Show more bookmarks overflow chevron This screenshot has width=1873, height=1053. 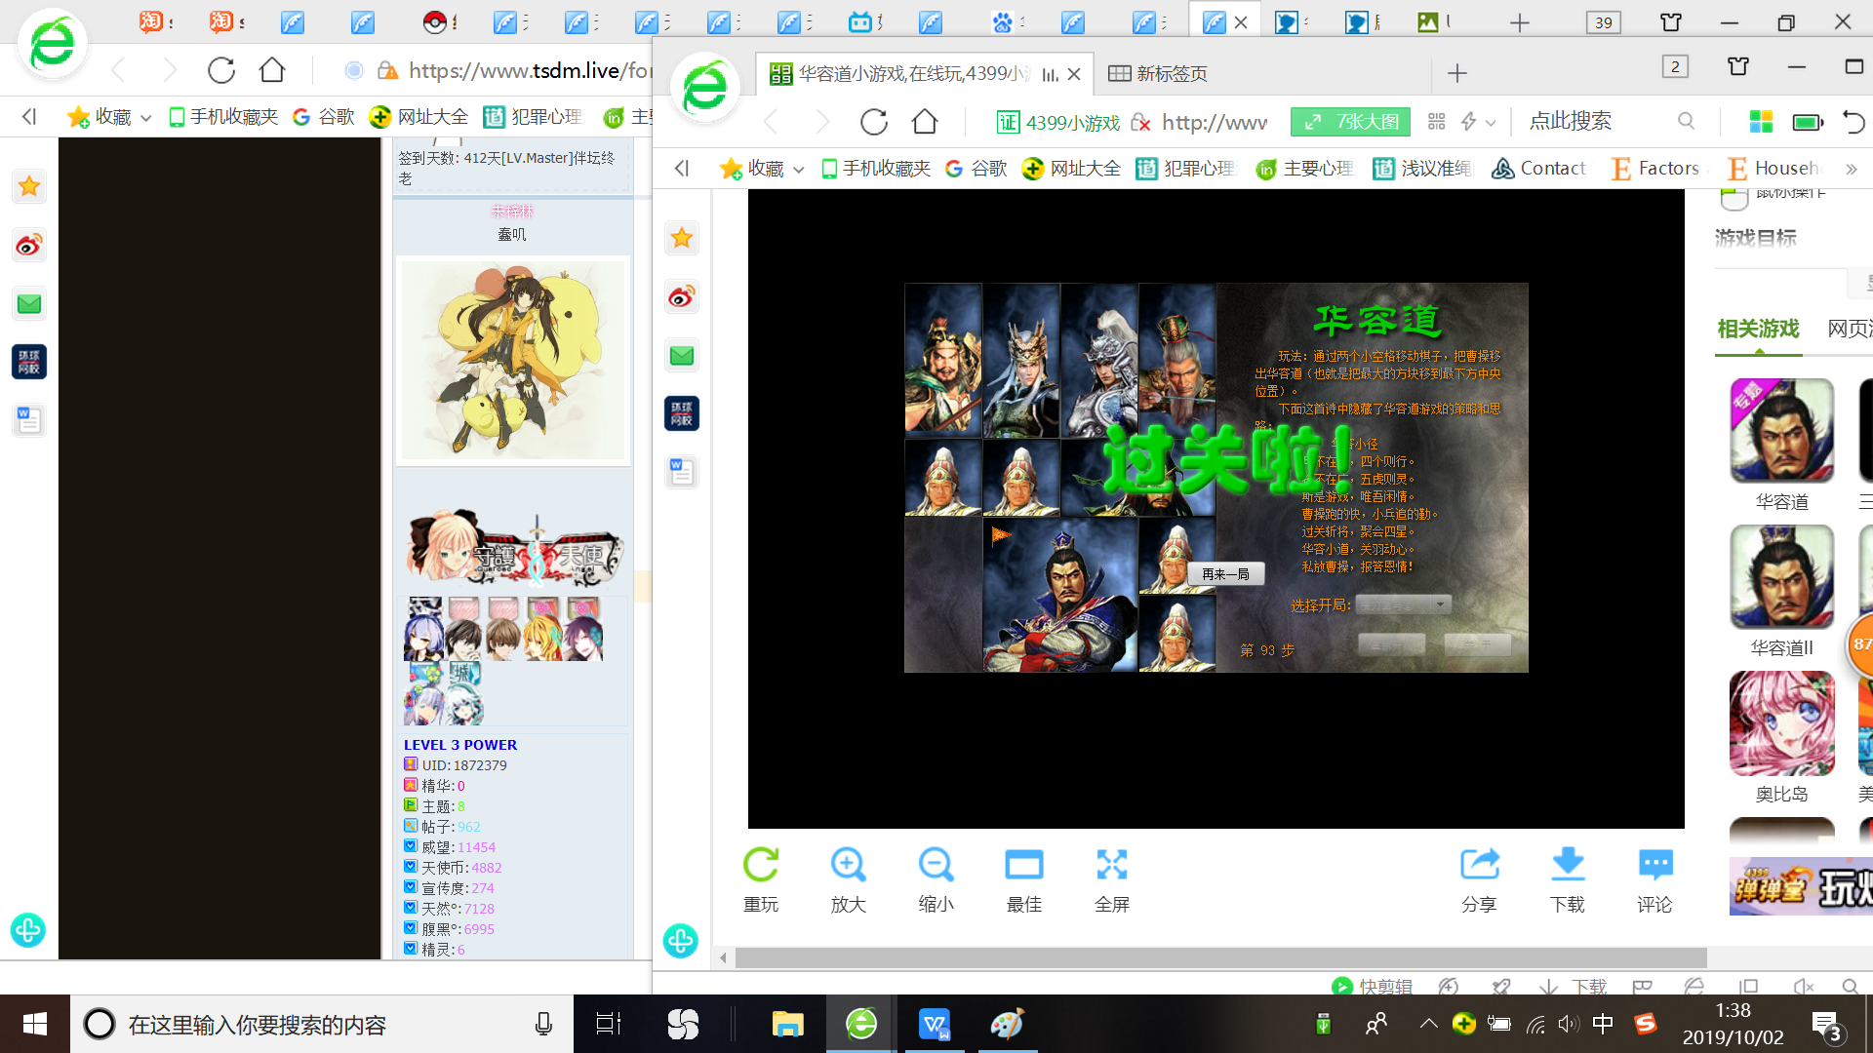click(1852, 169)
